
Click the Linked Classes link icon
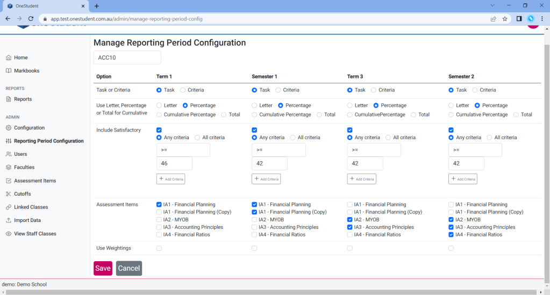pos(9,207)
